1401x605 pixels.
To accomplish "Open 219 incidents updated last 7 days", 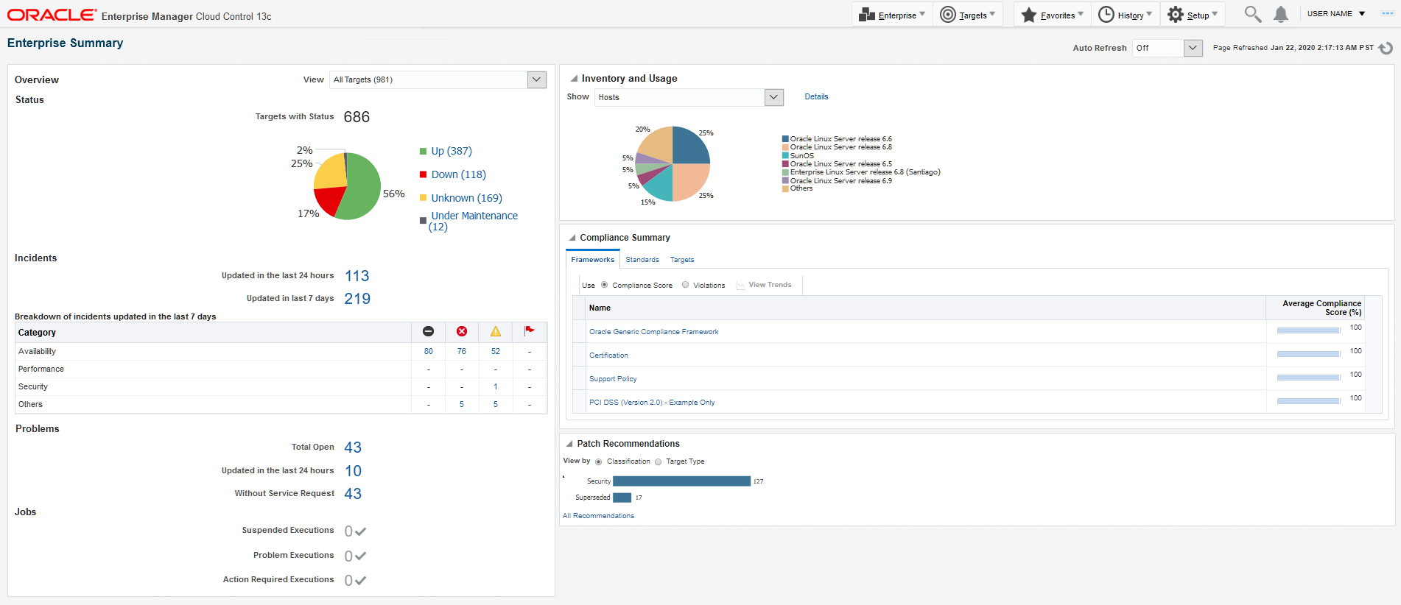I will [357, 299].
